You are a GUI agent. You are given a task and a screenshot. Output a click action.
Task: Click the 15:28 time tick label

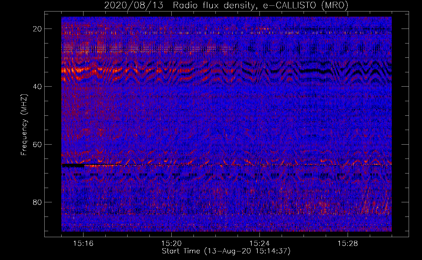point(348,243)
